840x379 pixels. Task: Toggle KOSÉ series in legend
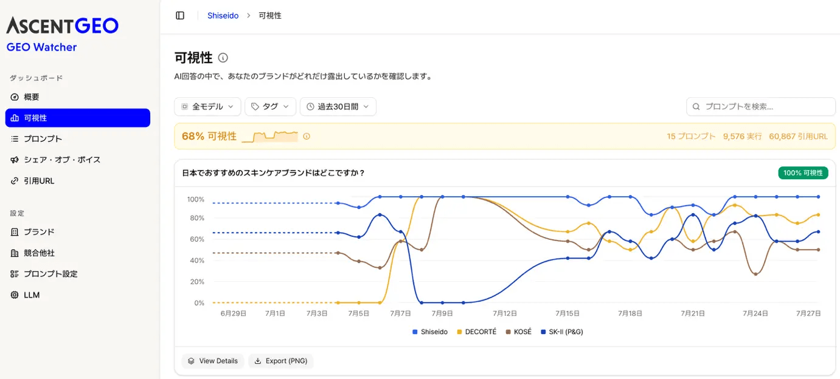coord(518,332)
